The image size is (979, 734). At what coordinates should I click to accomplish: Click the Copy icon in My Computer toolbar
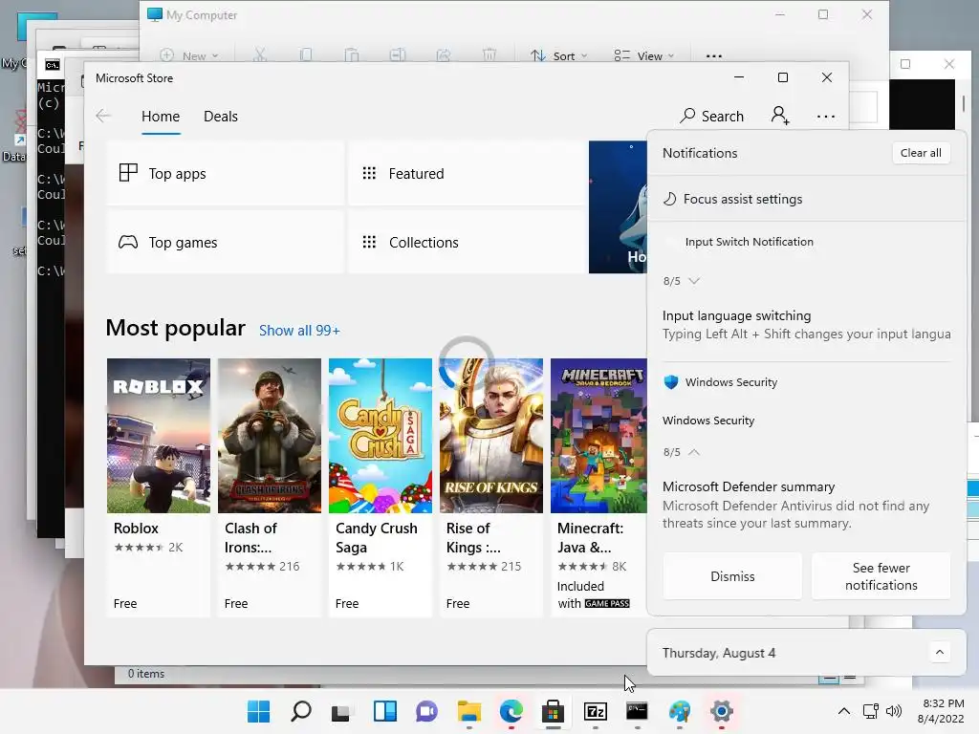click(x=305, y=54)
